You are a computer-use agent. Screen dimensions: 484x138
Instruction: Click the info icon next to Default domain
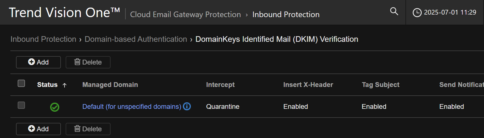click(187, 106)
